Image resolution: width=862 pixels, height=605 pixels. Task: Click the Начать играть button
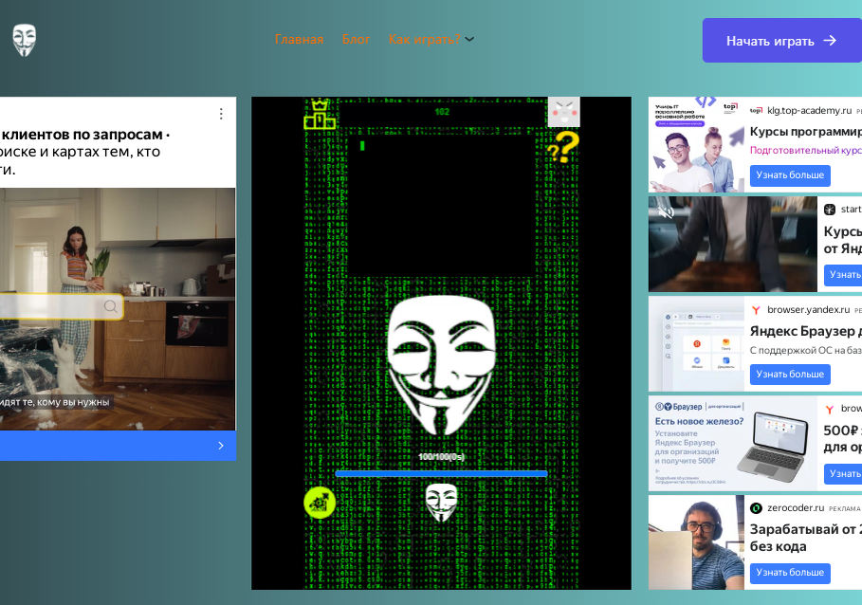coord(781,40)
